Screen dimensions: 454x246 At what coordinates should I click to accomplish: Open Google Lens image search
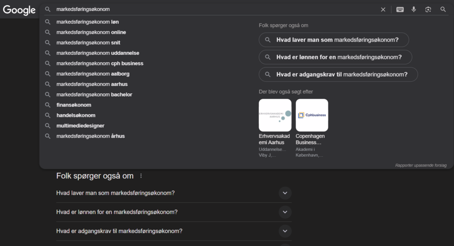pyautogui.click(x=428, y=10)
